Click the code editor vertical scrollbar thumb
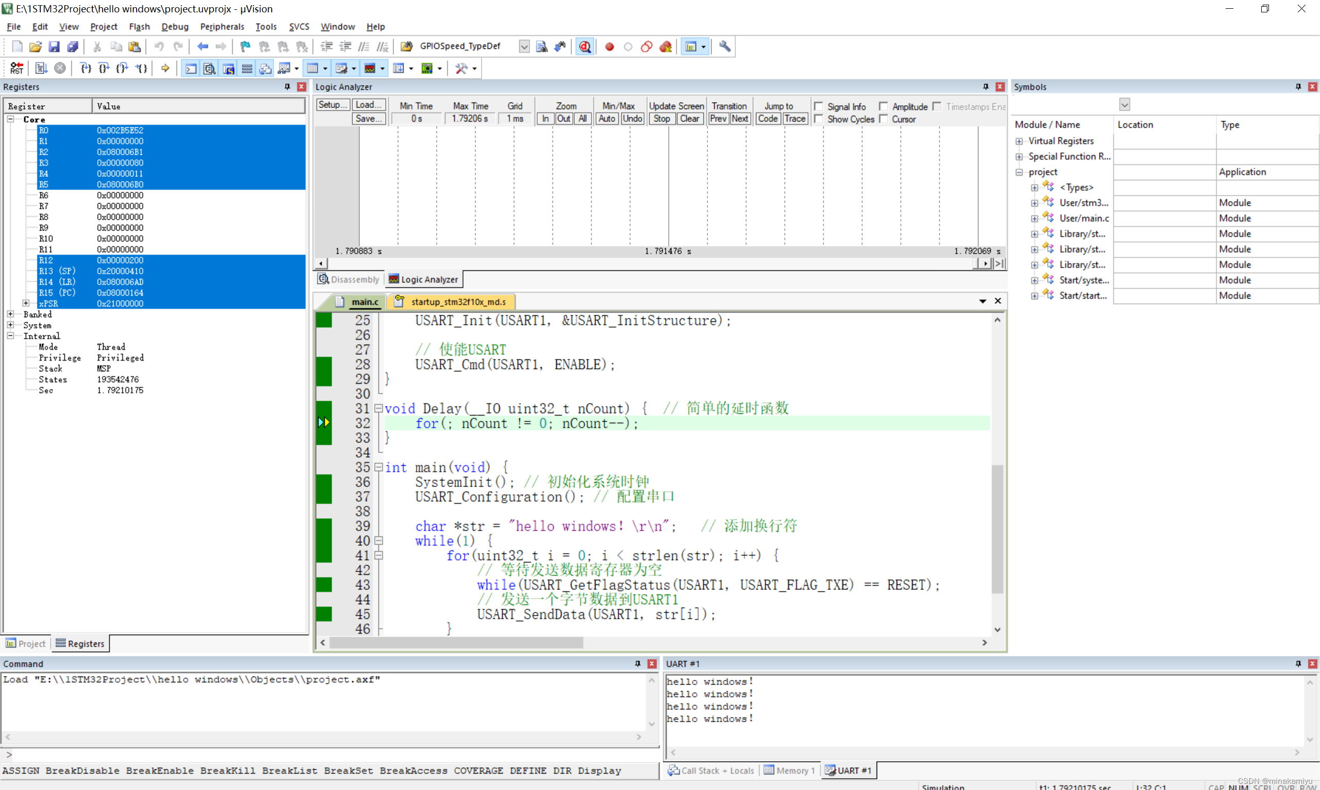Screen dimensions: 1320x790 pyautogui.click(x=997, y=529)
